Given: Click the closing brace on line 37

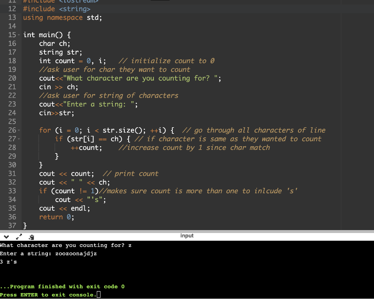Looking at the screenshot, I should point(24,226).
